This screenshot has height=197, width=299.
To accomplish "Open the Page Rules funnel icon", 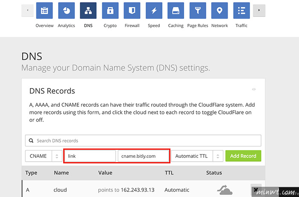I will 198,11.
